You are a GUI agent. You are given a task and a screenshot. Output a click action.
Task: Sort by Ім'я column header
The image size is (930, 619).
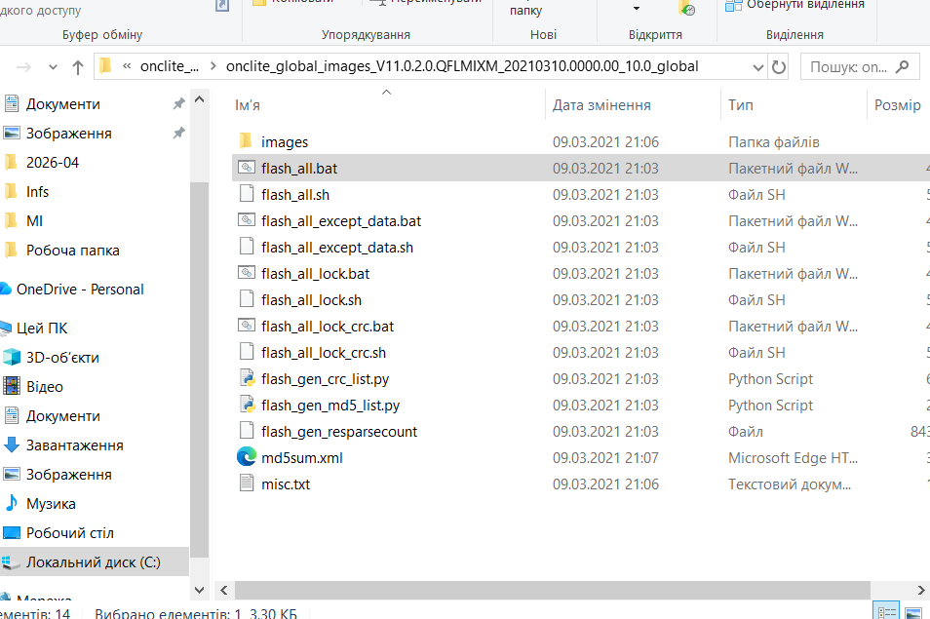248,105
